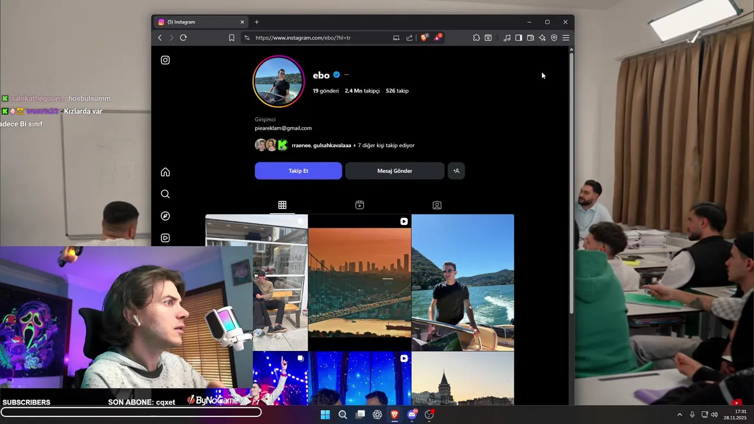Click Mesaj Gönder message button
This screenshot has height=424, width=754.
(x=395, y=171)
